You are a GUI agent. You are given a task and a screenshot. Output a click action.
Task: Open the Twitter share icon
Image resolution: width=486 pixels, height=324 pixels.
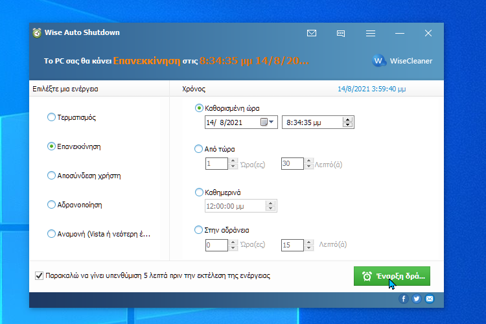(x=416, y=299)
